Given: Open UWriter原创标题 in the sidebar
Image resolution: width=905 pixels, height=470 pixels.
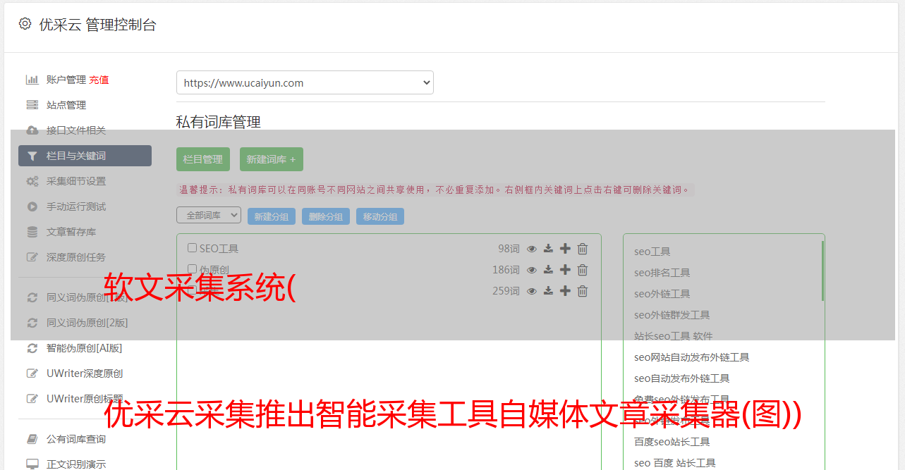Looking at the screenshot, I should tap(85, 399).
